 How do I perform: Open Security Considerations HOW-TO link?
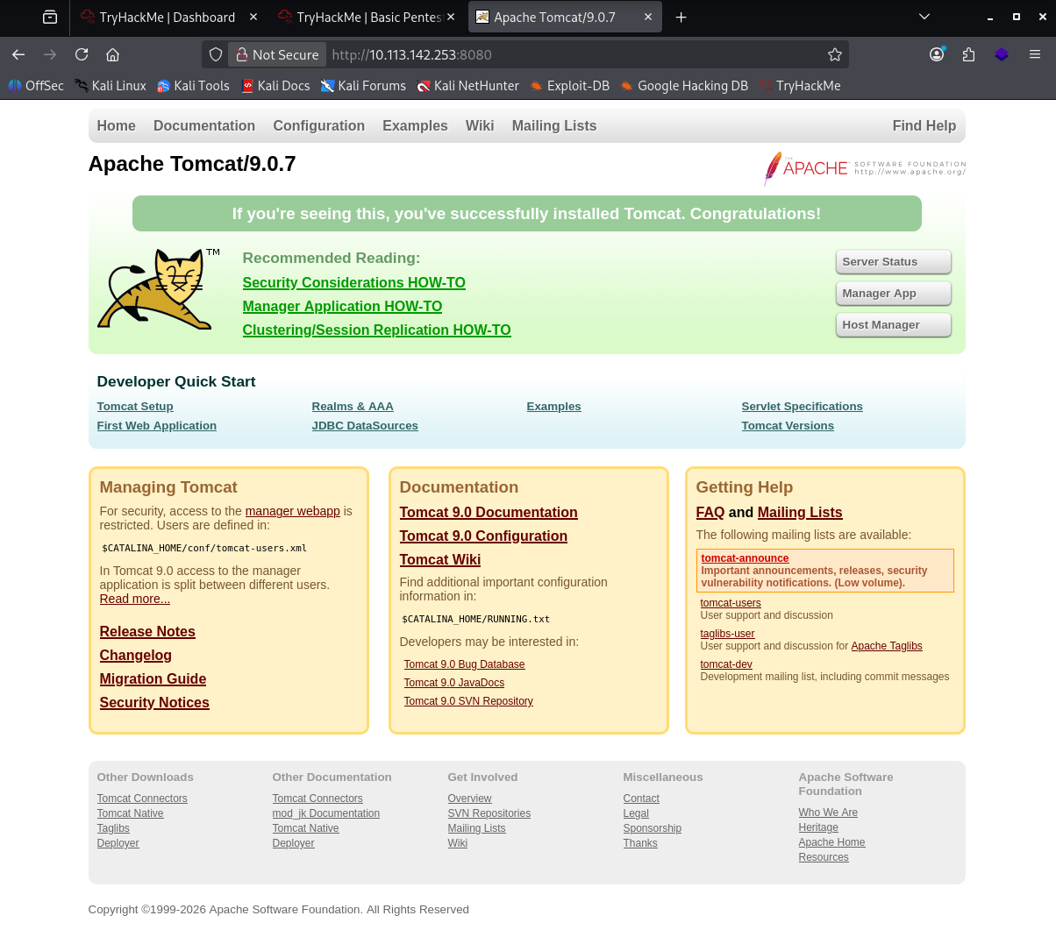click(x=353, y=282)
